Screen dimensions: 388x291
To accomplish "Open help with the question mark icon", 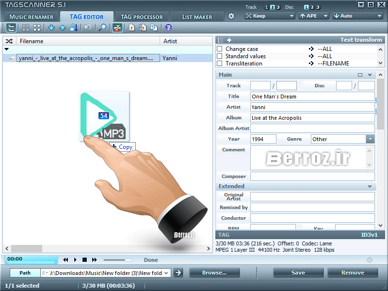I will coord(168,28).
